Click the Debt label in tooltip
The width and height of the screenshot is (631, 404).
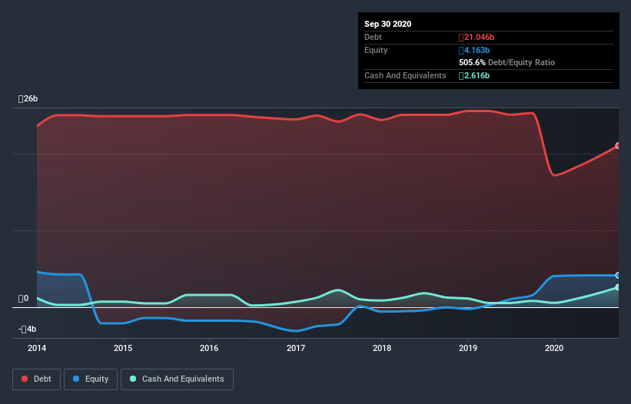tap(373, 38)
